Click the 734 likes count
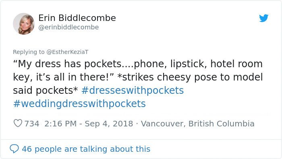 (32, 124)
